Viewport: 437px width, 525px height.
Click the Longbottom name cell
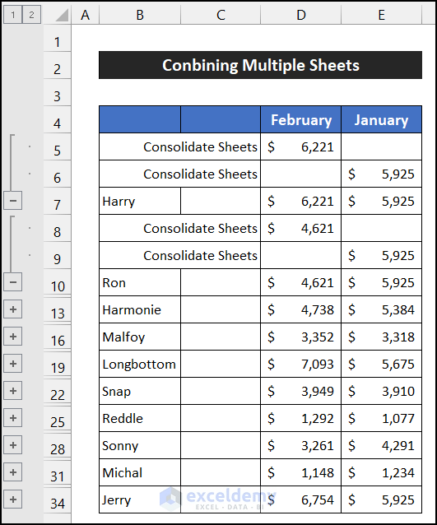[140, 364]
